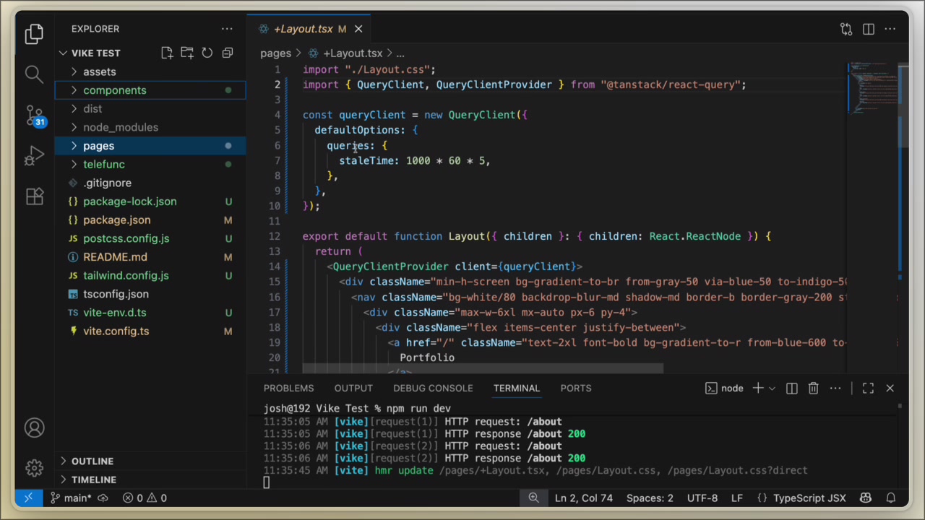Image resolution: width=925 pixels, height=520 pixels.
Task: Open the Extensions view
Action: point(34,196)
